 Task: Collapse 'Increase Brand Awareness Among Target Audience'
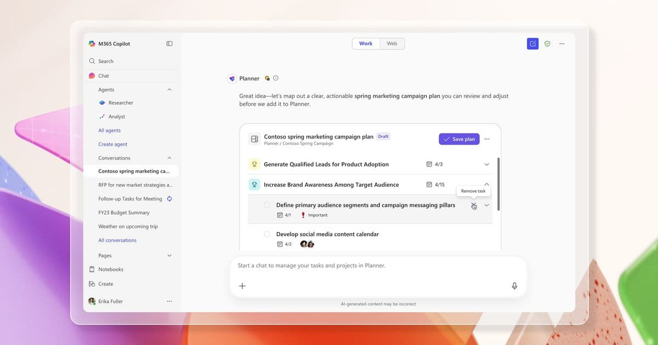[x=486, y=185]
